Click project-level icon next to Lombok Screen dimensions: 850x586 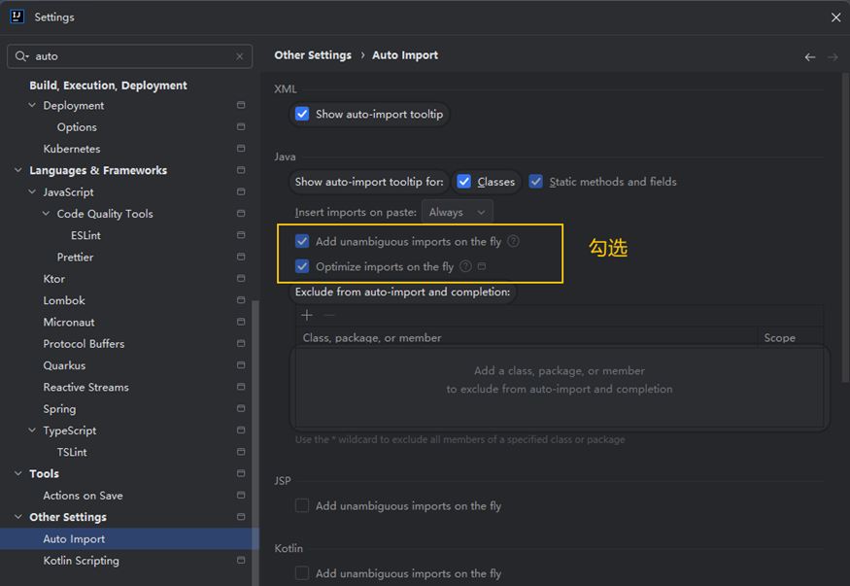(x=241, y=300)
